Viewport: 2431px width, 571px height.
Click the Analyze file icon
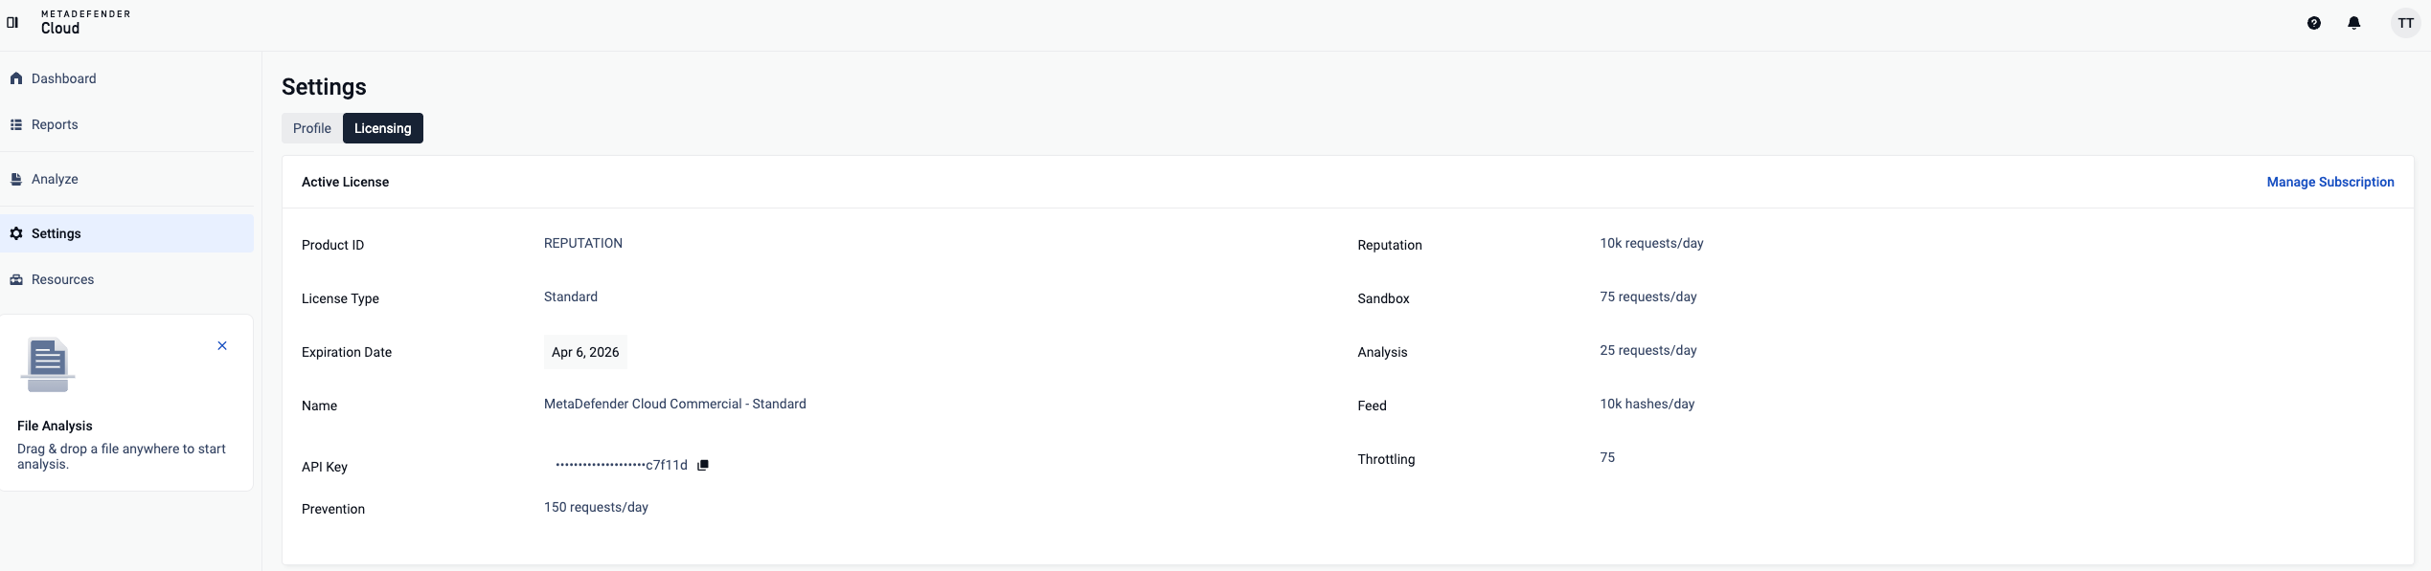[16, 179]
